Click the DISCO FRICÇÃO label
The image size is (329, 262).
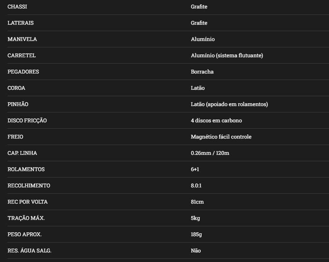(27, 121)
